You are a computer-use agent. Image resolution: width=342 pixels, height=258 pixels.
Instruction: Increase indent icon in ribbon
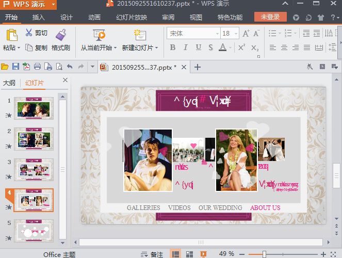(317, 33)
